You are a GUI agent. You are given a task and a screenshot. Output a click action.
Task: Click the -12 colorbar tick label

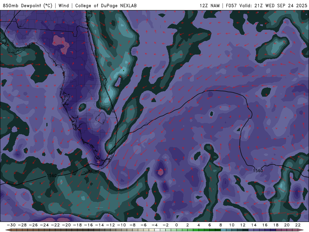pos(110,225)
